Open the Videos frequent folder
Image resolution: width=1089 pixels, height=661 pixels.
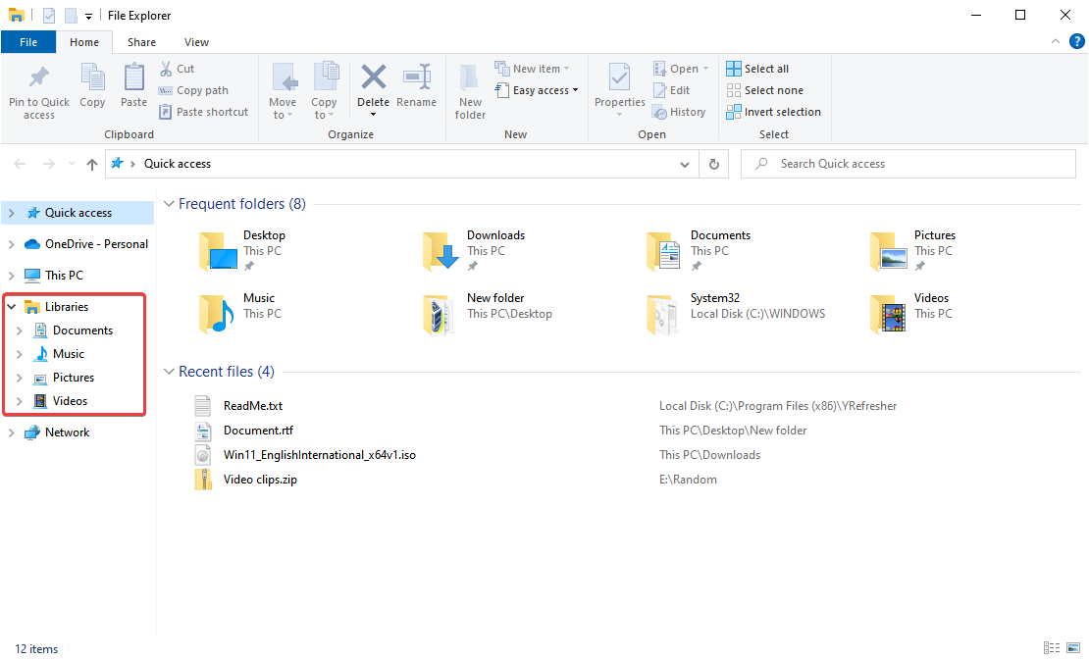pos(911,313)
